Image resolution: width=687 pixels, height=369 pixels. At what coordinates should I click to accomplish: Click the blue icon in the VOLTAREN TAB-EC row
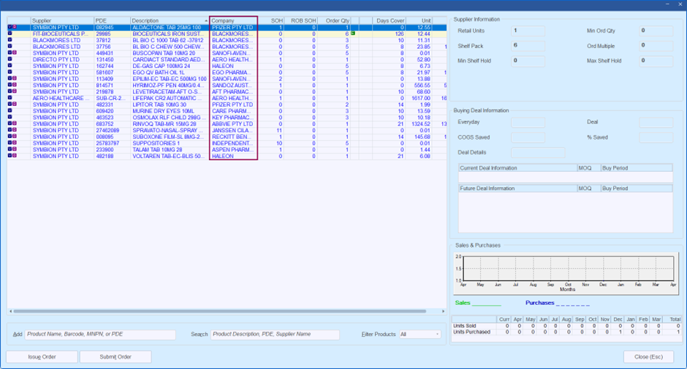pyautogui.click(x=10, y=156)
